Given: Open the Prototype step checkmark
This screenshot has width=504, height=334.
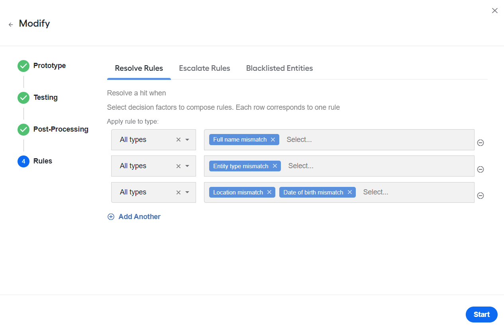Looking at the screenshot, I should pos(24,66).
